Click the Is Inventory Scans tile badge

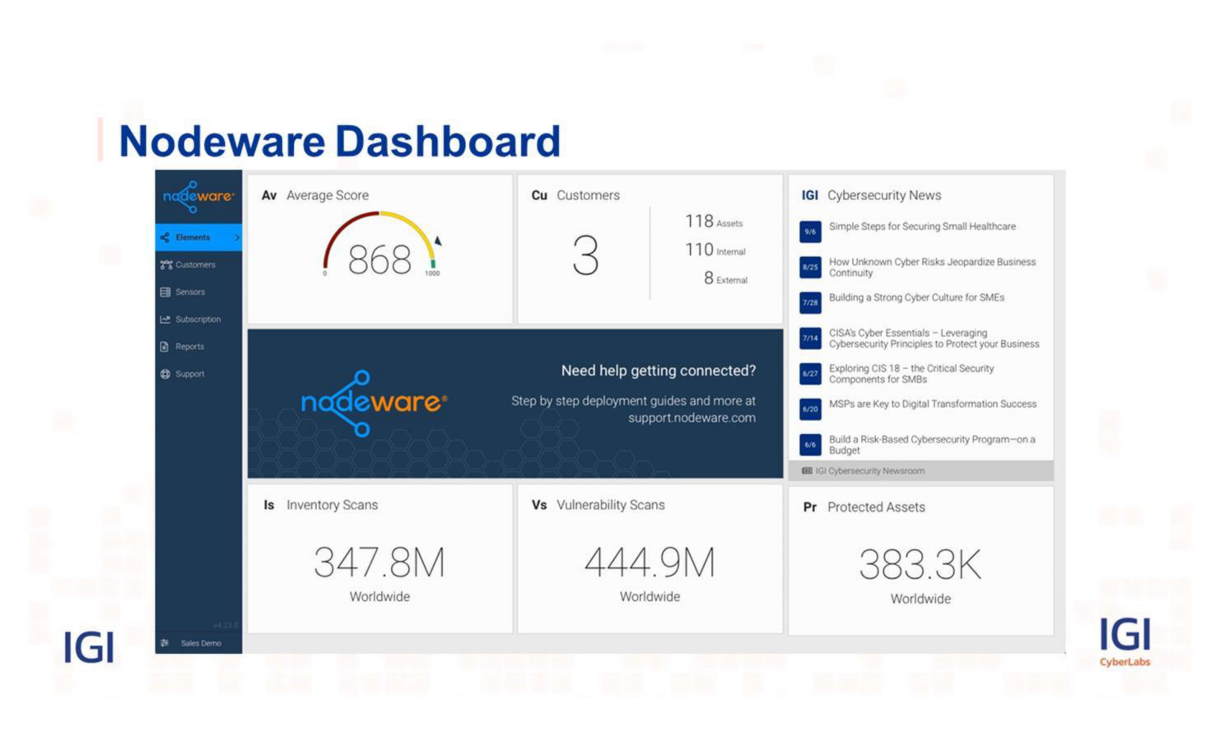pos(269,505)
